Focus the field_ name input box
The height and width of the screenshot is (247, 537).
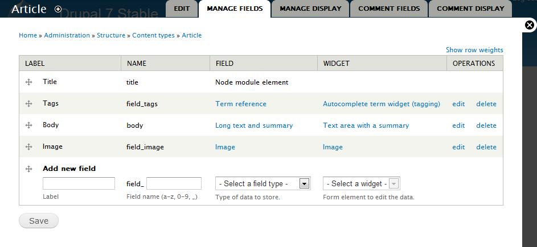tap(174, 183)
